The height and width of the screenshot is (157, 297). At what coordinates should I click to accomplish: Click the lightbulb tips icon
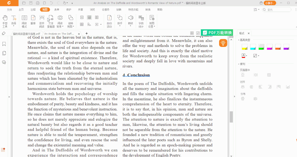point(223,43)
